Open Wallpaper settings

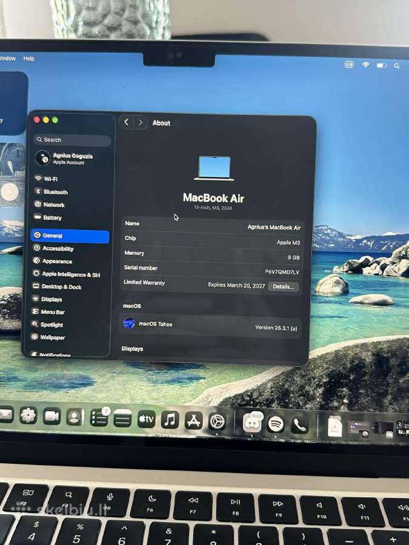48,337
